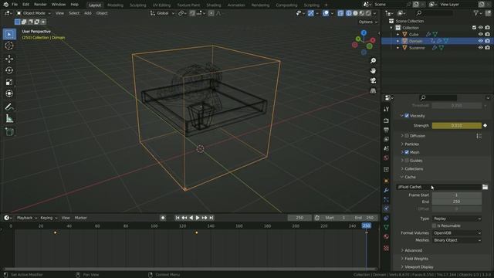Select the Transform tool
The height and width of the screenshot is (278, 494).
click(9, 93)
